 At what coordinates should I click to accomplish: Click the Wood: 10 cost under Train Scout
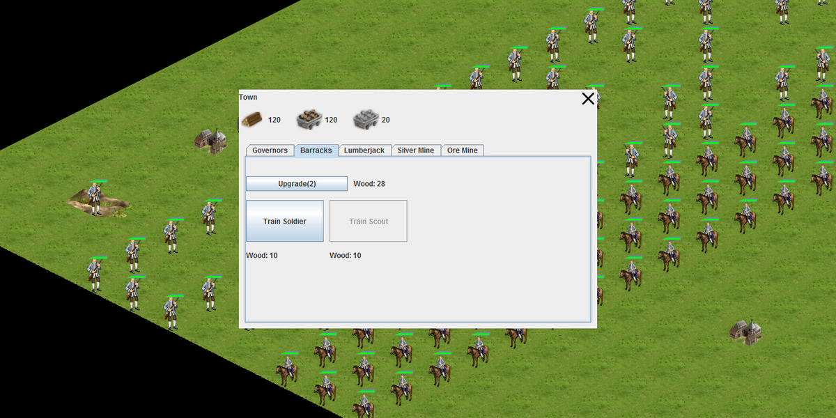[x=346, y=256]
